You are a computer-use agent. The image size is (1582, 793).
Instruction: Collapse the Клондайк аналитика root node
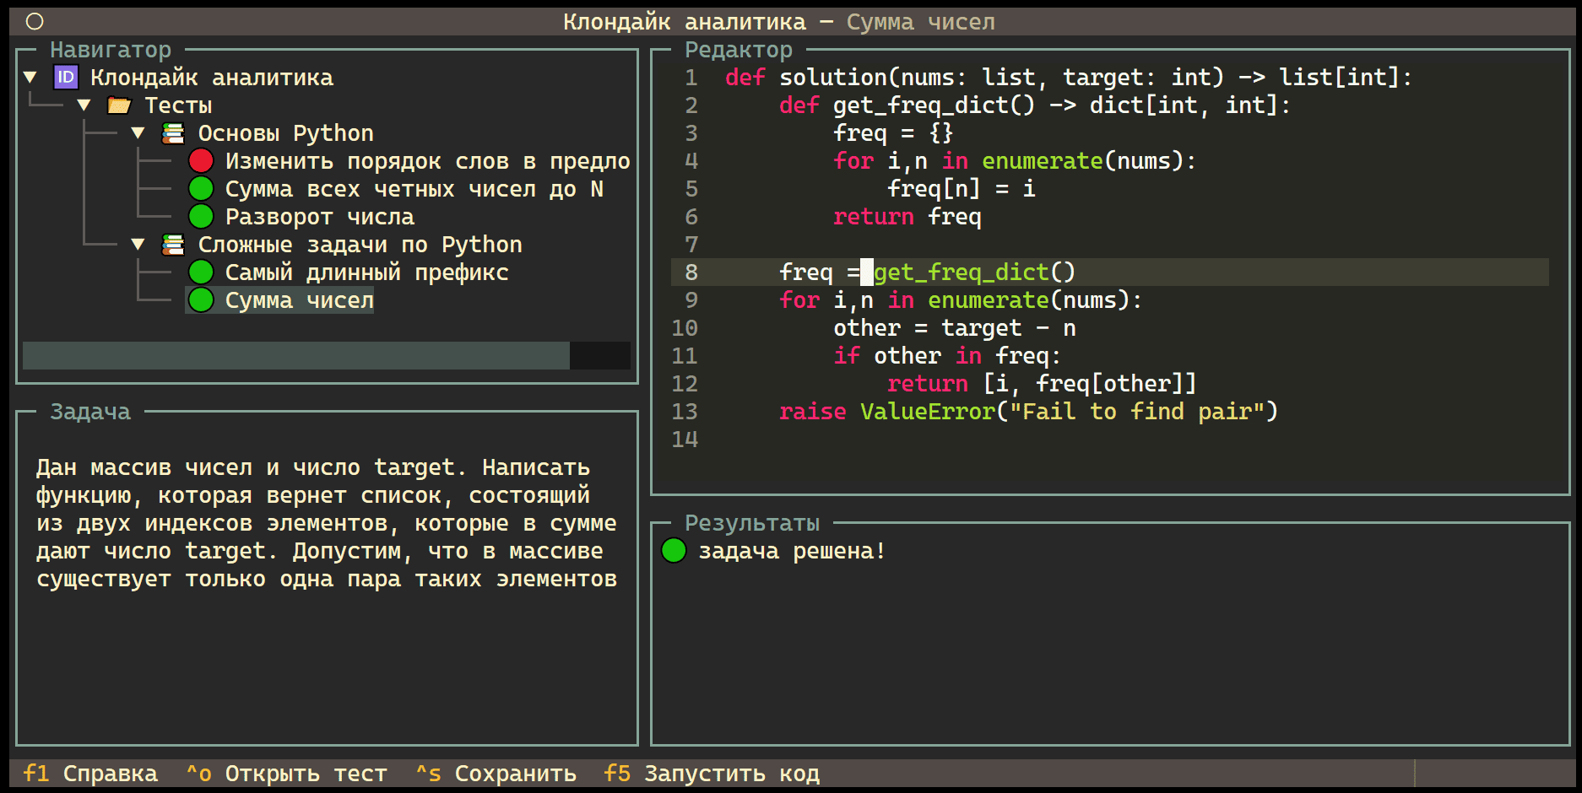(30, 78)
